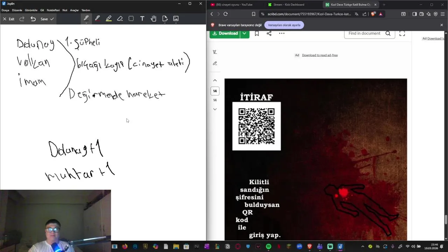
Task: Dismiss the default browser notification bar
Action: click(x=442, y=25)
